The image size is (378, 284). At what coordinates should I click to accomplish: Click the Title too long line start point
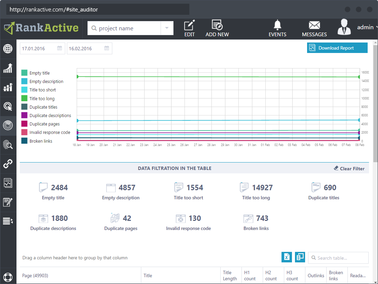point(77,77)
